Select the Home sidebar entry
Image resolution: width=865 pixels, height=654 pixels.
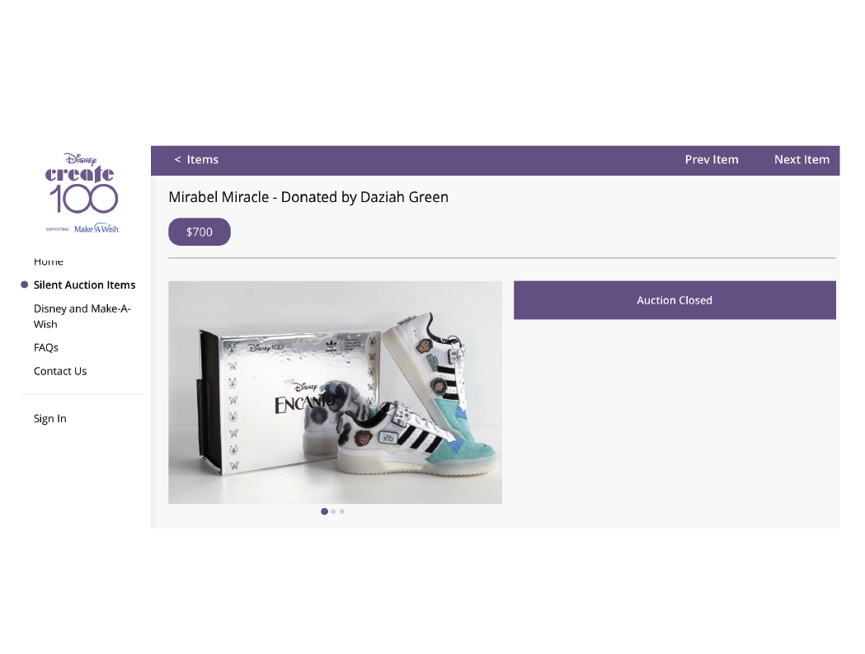tap(49, 261)
